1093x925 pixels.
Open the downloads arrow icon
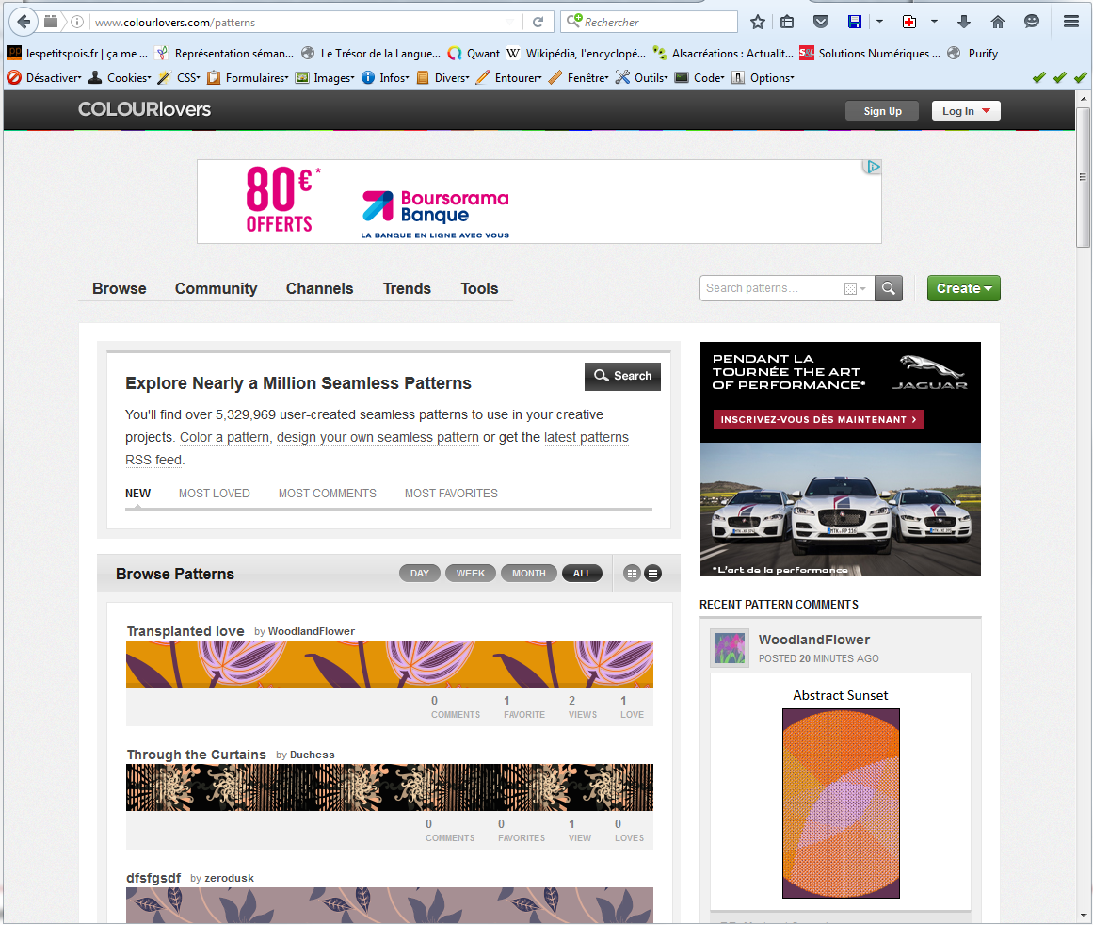point(964,22)
